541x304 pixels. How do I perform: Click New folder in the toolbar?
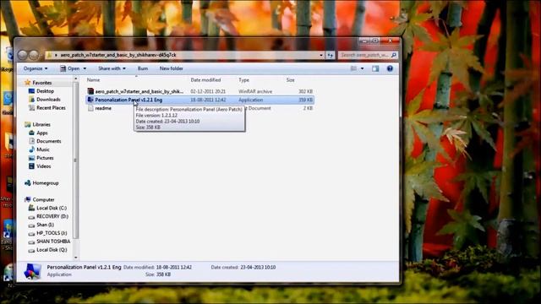[x=171, y=68]
